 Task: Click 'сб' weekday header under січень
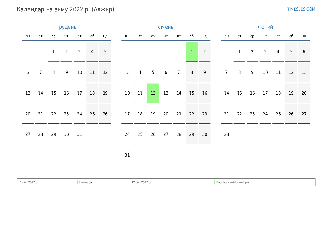[x=192, y=36]
